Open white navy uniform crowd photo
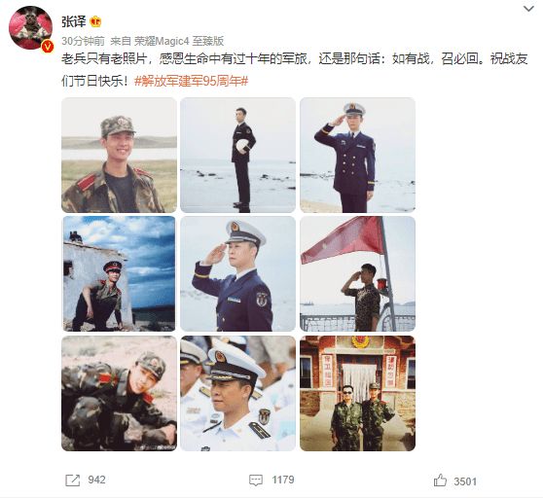The height and width of the screenshot is (498, 543). click(237, 393)
